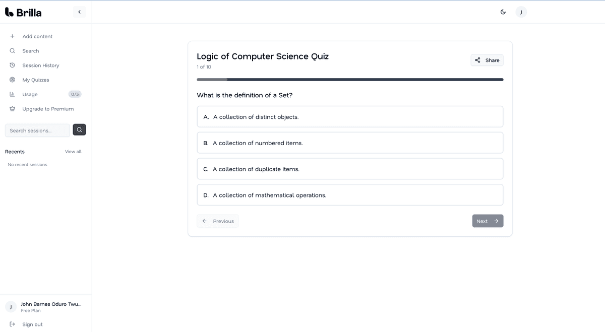
Task: Share the quiz using the Share button
Action: (x=487, y=60)
